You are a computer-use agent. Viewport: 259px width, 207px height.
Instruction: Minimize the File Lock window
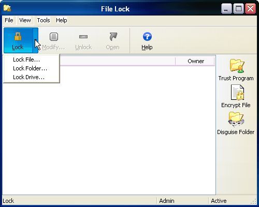(227, 8)
